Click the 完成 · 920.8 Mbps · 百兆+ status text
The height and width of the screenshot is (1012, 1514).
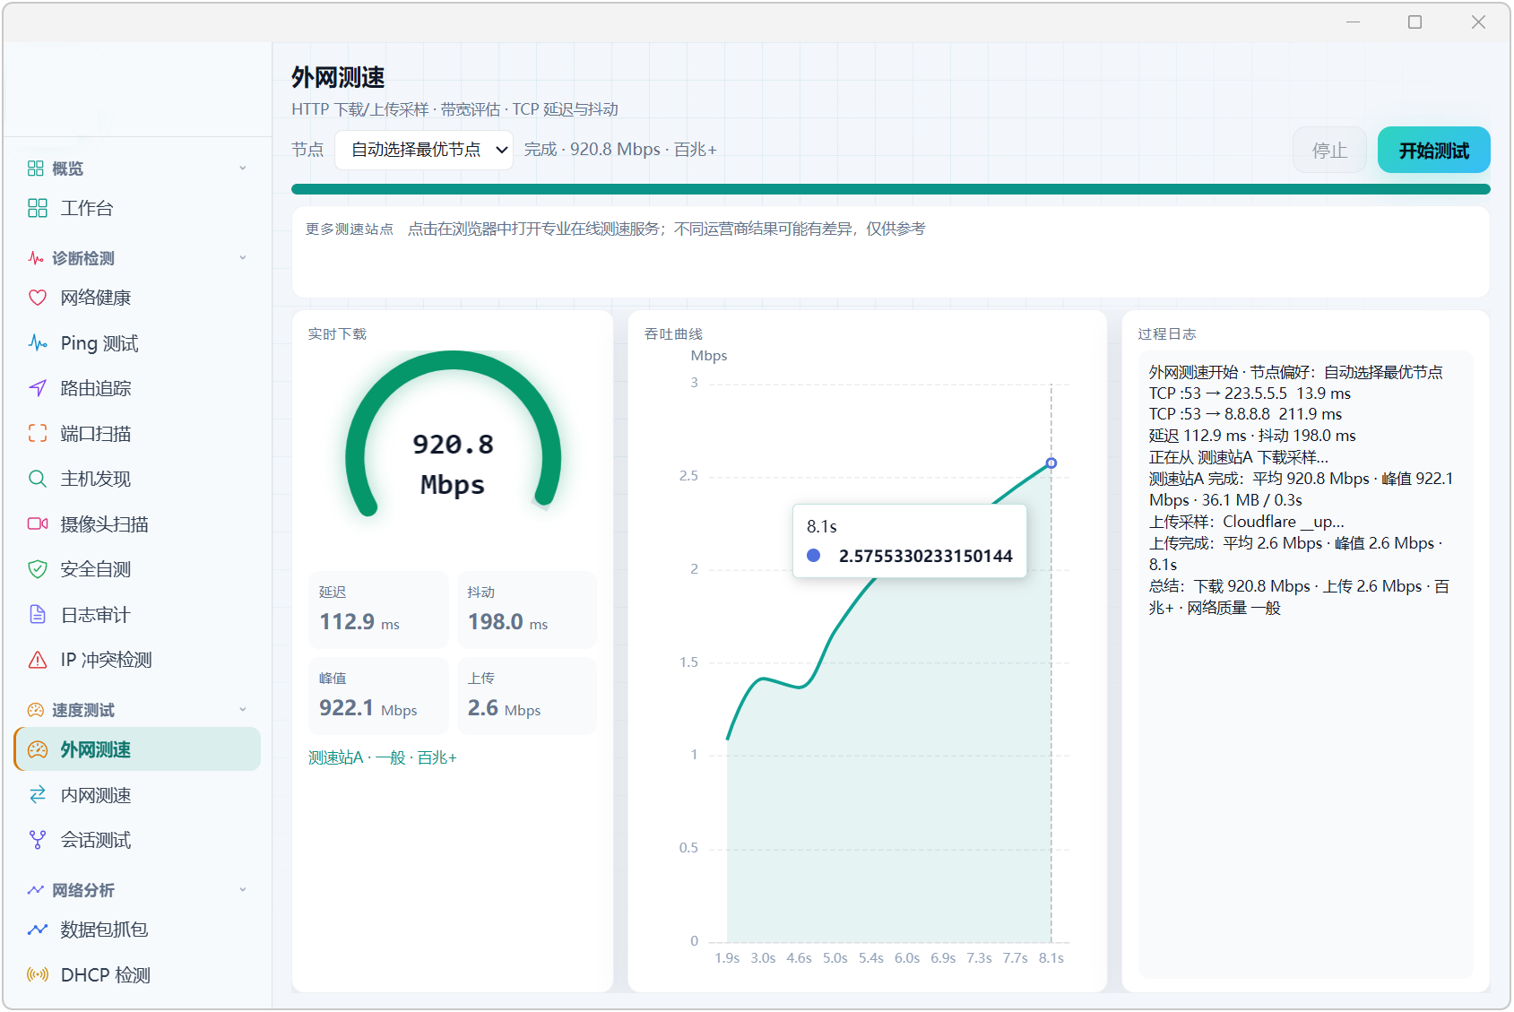620,150
